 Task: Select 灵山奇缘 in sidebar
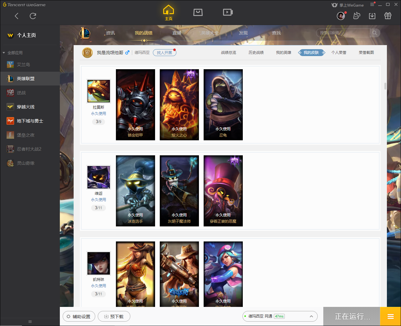30,163
